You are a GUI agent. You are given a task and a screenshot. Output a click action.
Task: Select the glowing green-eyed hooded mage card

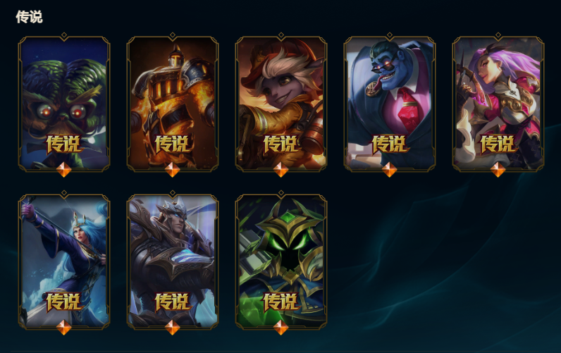pyautogui.click(x=281, y=261)
